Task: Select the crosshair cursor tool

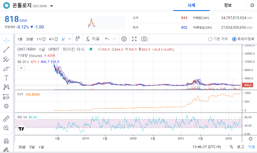Action: coord(6,40)
